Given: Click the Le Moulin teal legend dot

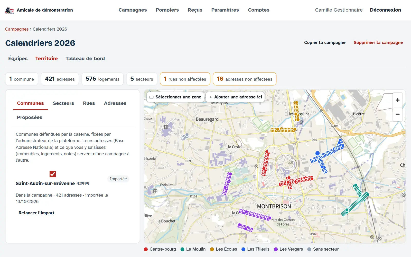Looking at the screenshot, I should coord(182,249).
